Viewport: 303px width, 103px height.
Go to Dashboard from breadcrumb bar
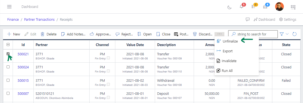pos(264,19)
